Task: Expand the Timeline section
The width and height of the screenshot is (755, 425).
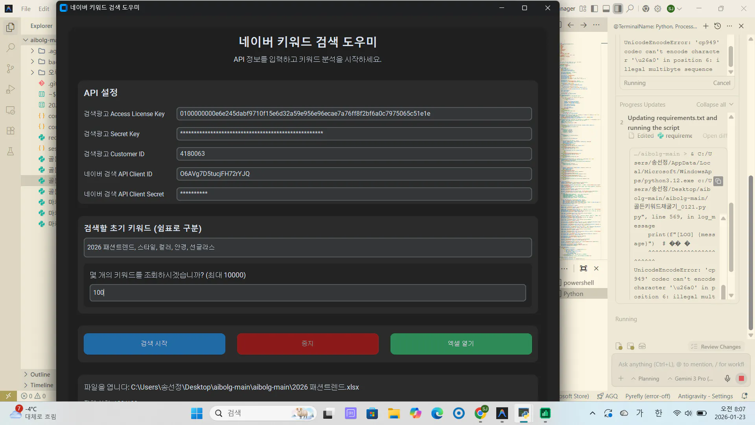Action: [41, 385]
